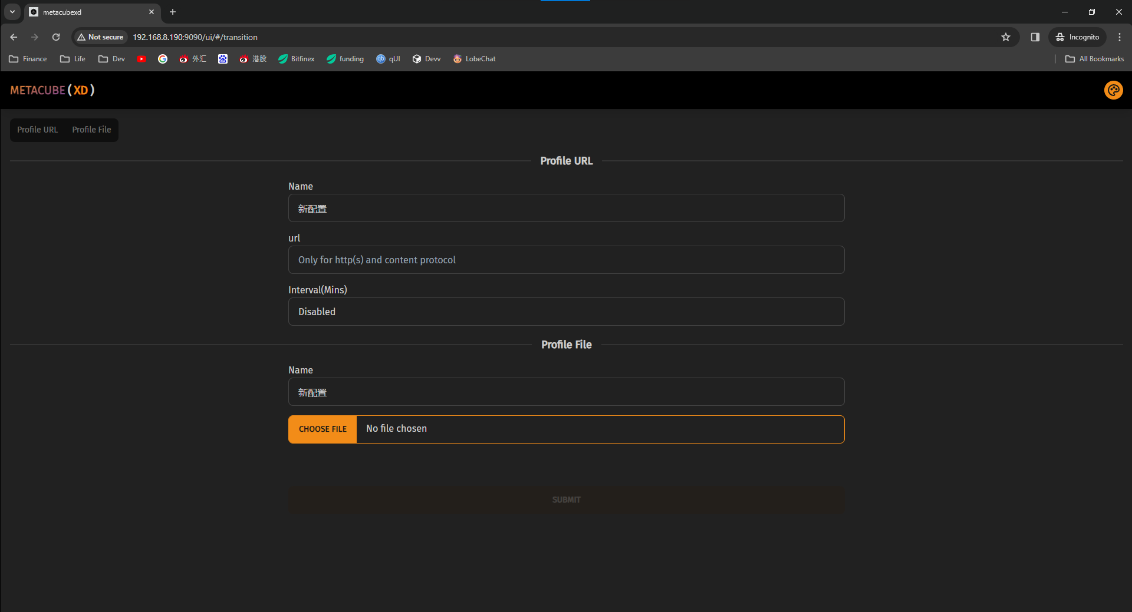Open the qUI bookmark

click(x=389, y=59)
